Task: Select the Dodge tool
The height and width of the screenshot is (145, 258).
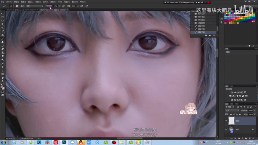Action: (3, 60)
